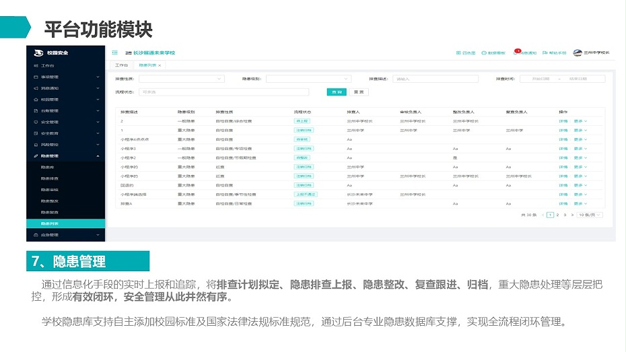Switch to the 工作台 tab

[122, 65]
